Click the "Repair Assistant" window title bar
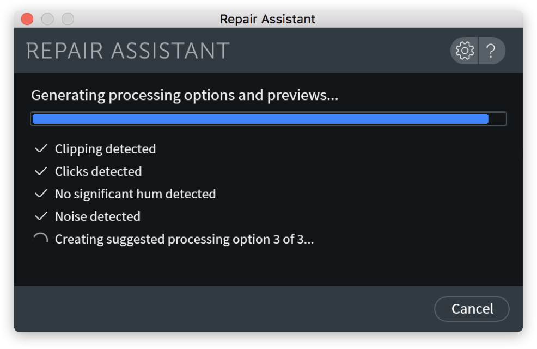This screenshot has width=537, height=349. (267, 19)
